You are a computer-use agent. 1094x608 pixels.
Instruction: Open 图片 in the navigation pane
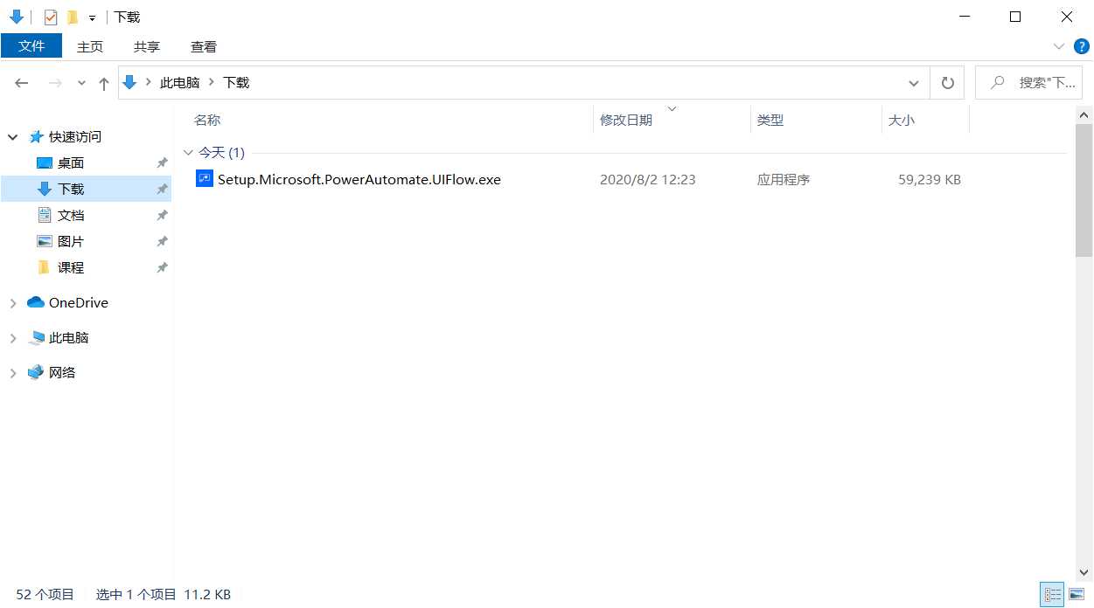point(71,242)
